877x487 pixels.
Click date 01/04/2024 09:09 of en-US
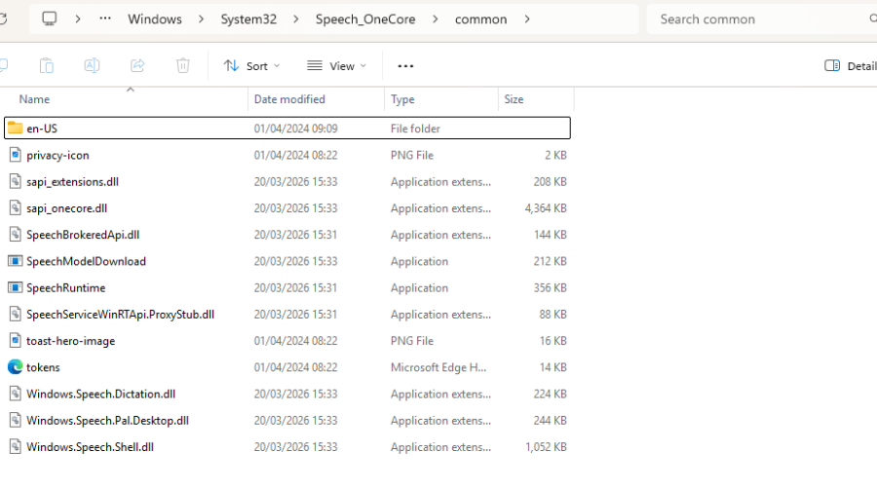(x=296, y=129)
